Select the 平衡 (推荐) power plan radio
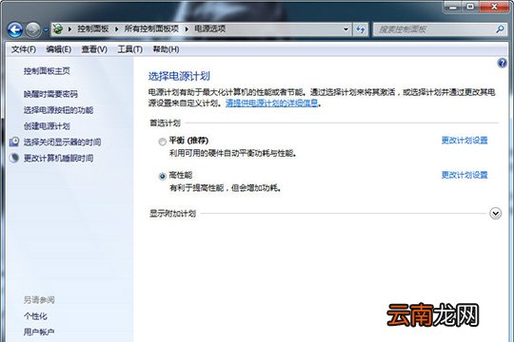Image resolution: width=514 pixels, height=342 pixels. click(162, 142)
